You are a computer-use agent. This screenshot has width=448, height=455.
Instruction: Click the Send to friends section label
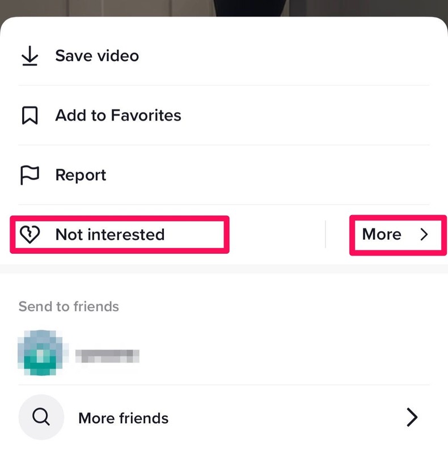(x=68, y=306)
